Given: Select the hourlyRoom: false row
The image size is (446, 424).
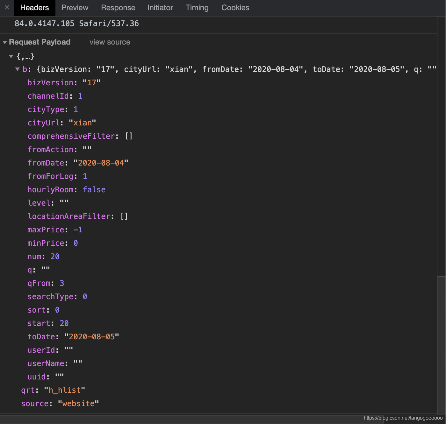Looking at the screenshot, I should (x=67, y=190).
